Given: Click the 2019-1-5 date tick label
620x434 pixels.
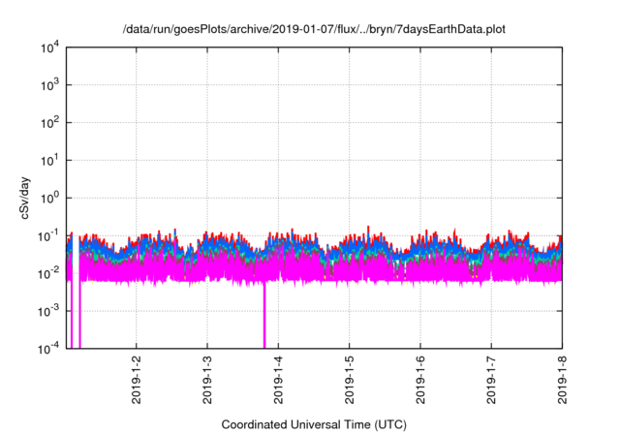Looking at the screenshot, I should 349,380.
